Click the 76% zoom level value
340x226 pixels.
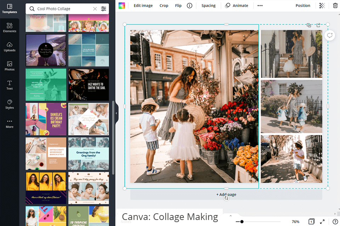[x=295, y=222]
